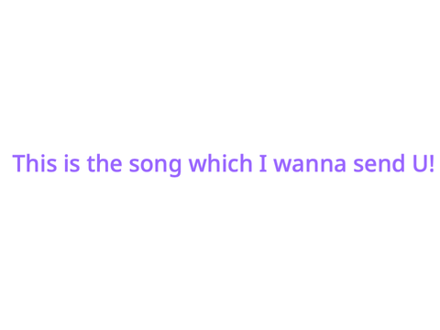Viewport: 440px width, 330px height.
Task: Click the word "wanna"
Action: (310, 165)
